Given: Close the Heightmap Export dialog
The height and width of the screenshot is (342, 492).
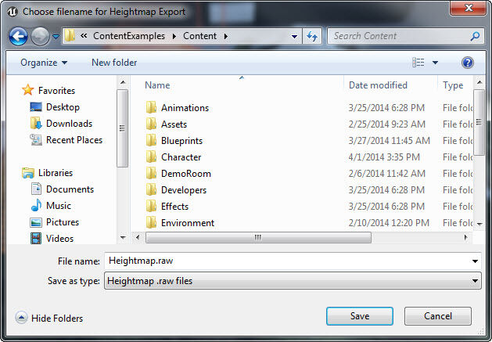Looking at the screenshot, I should (x=469, y=8).
